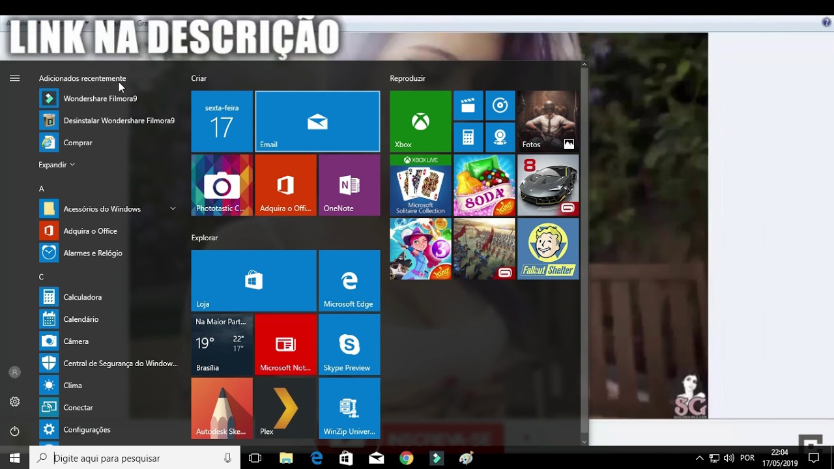
Task: Open the Groove Music small tile
Action: click(500, 106)
